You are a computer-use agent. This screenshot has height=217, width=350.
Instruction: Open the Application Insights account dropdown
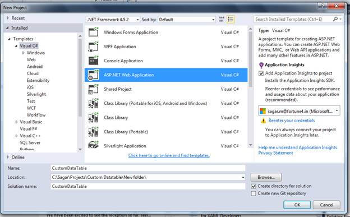click(299, 110)
